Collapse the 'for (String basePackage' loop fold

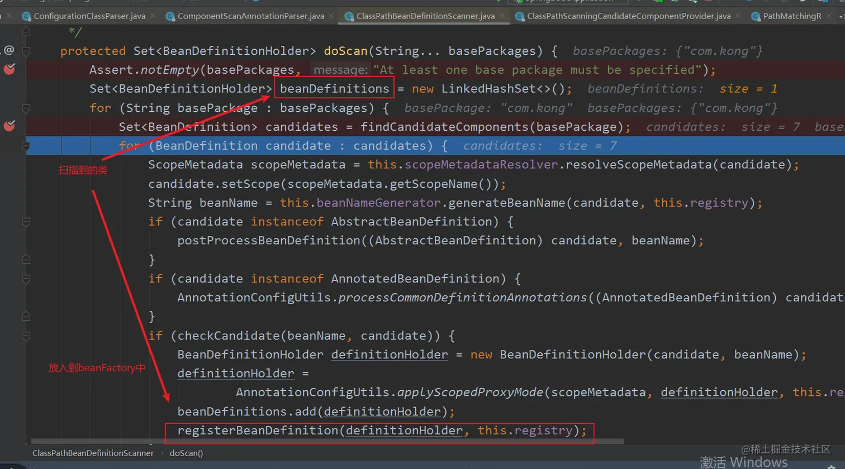26,107
